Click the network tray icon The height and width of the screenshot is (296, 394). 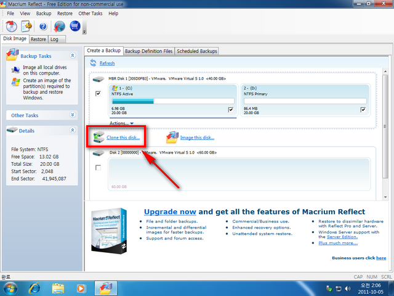(339, 289)
